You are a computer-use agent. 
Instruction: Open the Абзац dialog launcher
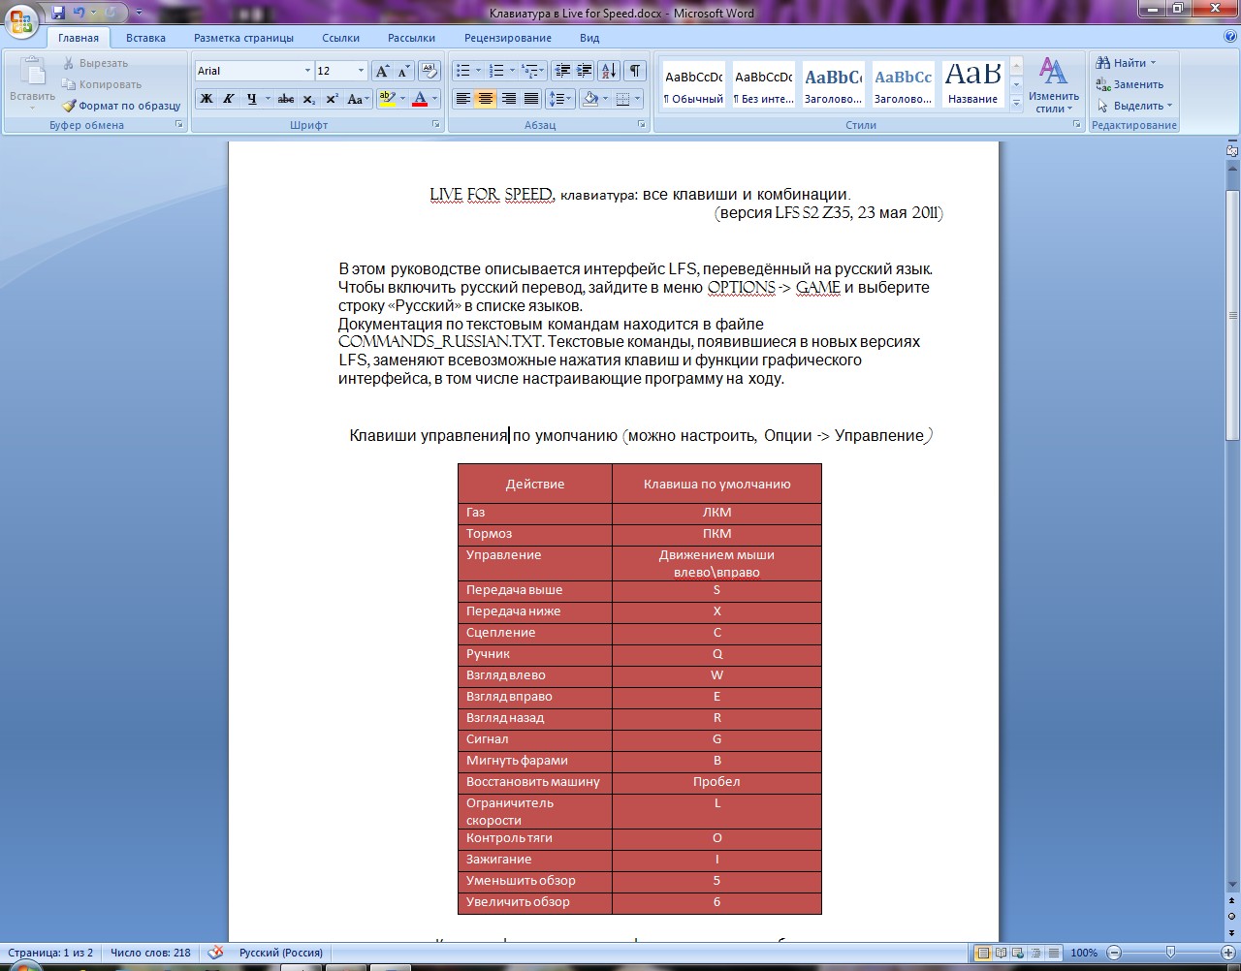tap(642, 125)
